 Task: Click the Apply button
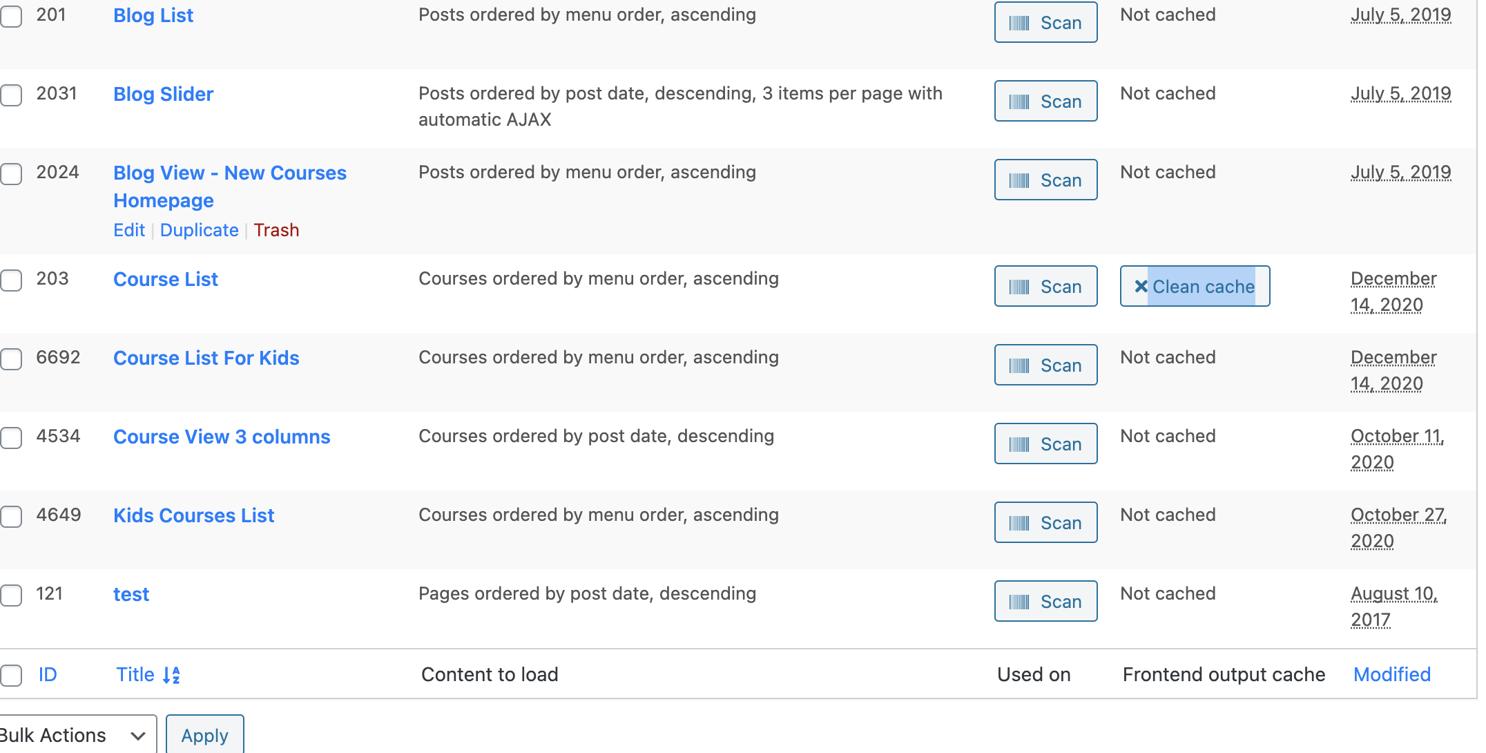pos(204,735)
